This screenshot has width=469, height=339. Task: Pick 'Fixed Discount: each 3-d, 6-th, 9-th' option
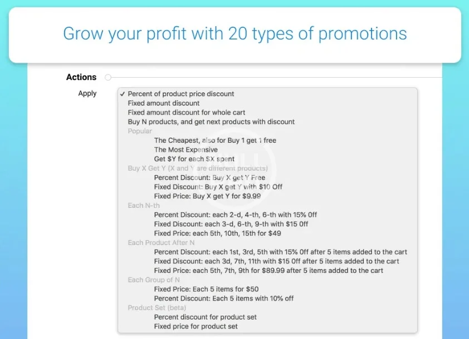231,224
